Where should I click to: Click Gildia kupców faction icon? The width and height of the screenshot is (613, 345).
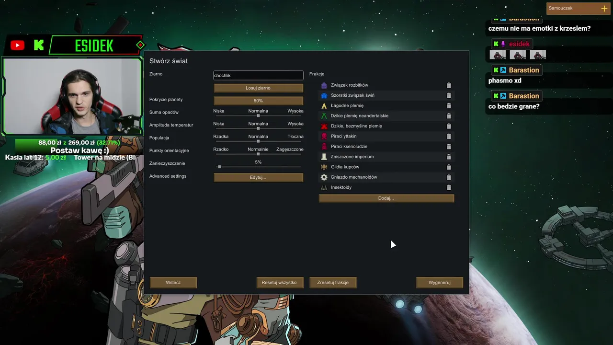point(324,167)
